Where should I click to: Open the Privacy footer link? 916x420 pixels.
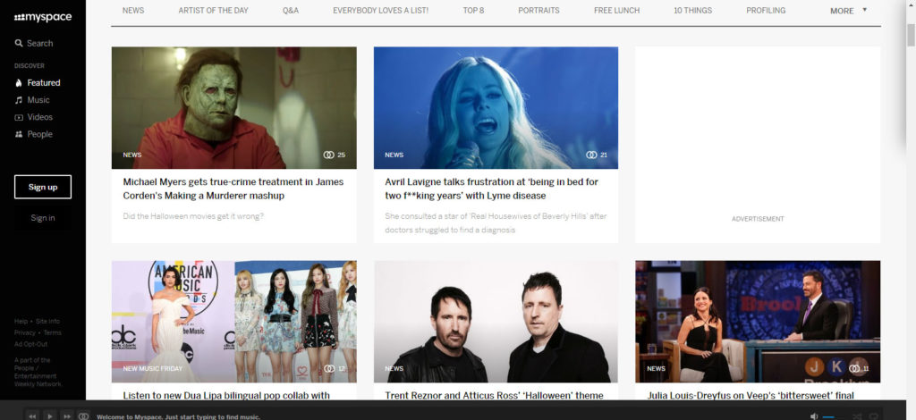pyautogui.click(x=24, y=332)
